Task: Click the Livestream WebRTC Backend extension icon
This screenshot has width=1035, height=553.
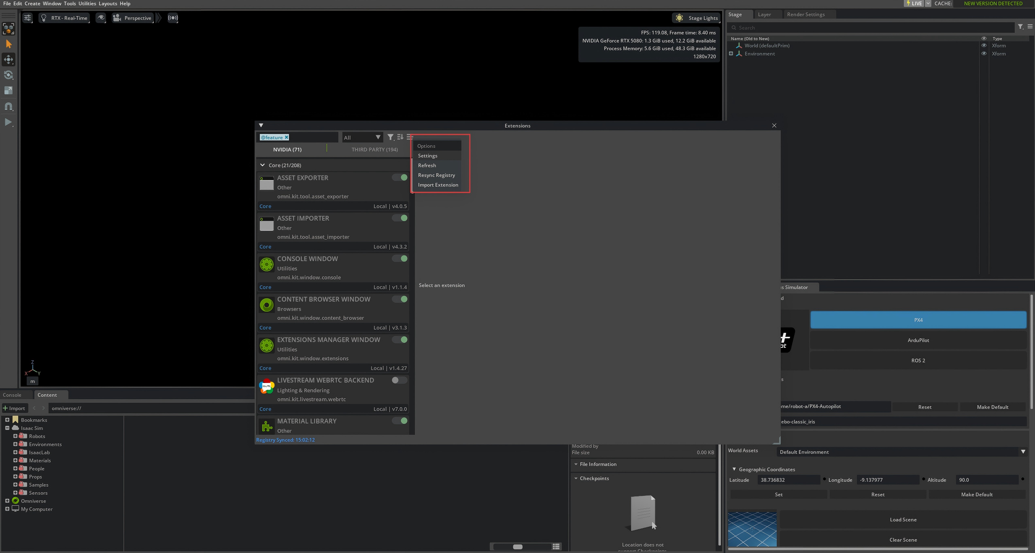Action: (x=266, y=386)
